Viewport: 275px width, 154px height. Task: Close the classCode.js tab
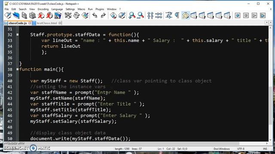[30, 23]
